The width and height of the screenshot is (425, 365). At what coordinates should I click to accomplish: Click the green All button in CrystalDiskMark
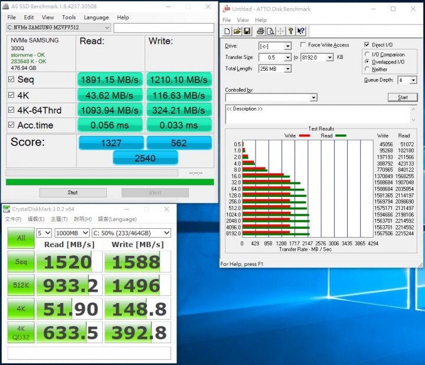(x=21, y=237)
